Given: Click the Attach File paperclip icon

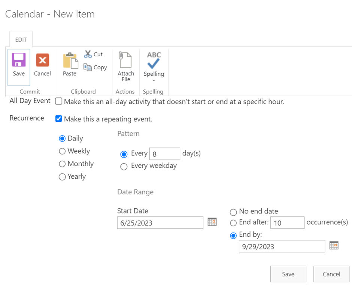Looking at the screenshot, I should [x=125, y=60].
